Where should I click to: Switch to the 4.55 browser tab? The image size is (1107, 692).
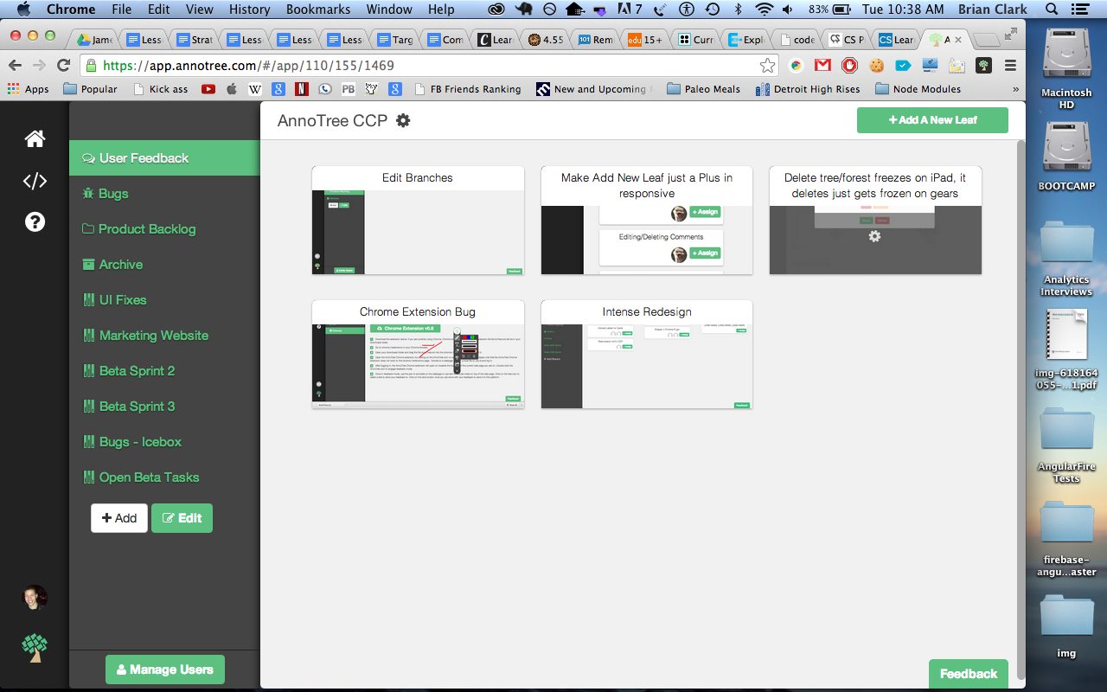(547, 40)
